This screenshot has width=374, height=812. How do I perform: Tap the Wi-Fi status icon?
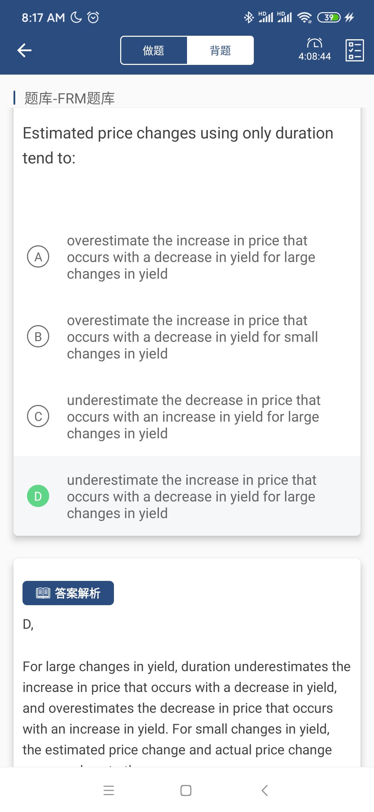click(305, 17)
